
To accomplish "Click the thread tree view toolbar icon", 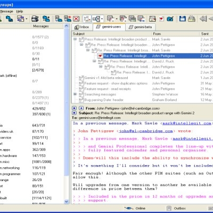I will [x=96, y=19].
